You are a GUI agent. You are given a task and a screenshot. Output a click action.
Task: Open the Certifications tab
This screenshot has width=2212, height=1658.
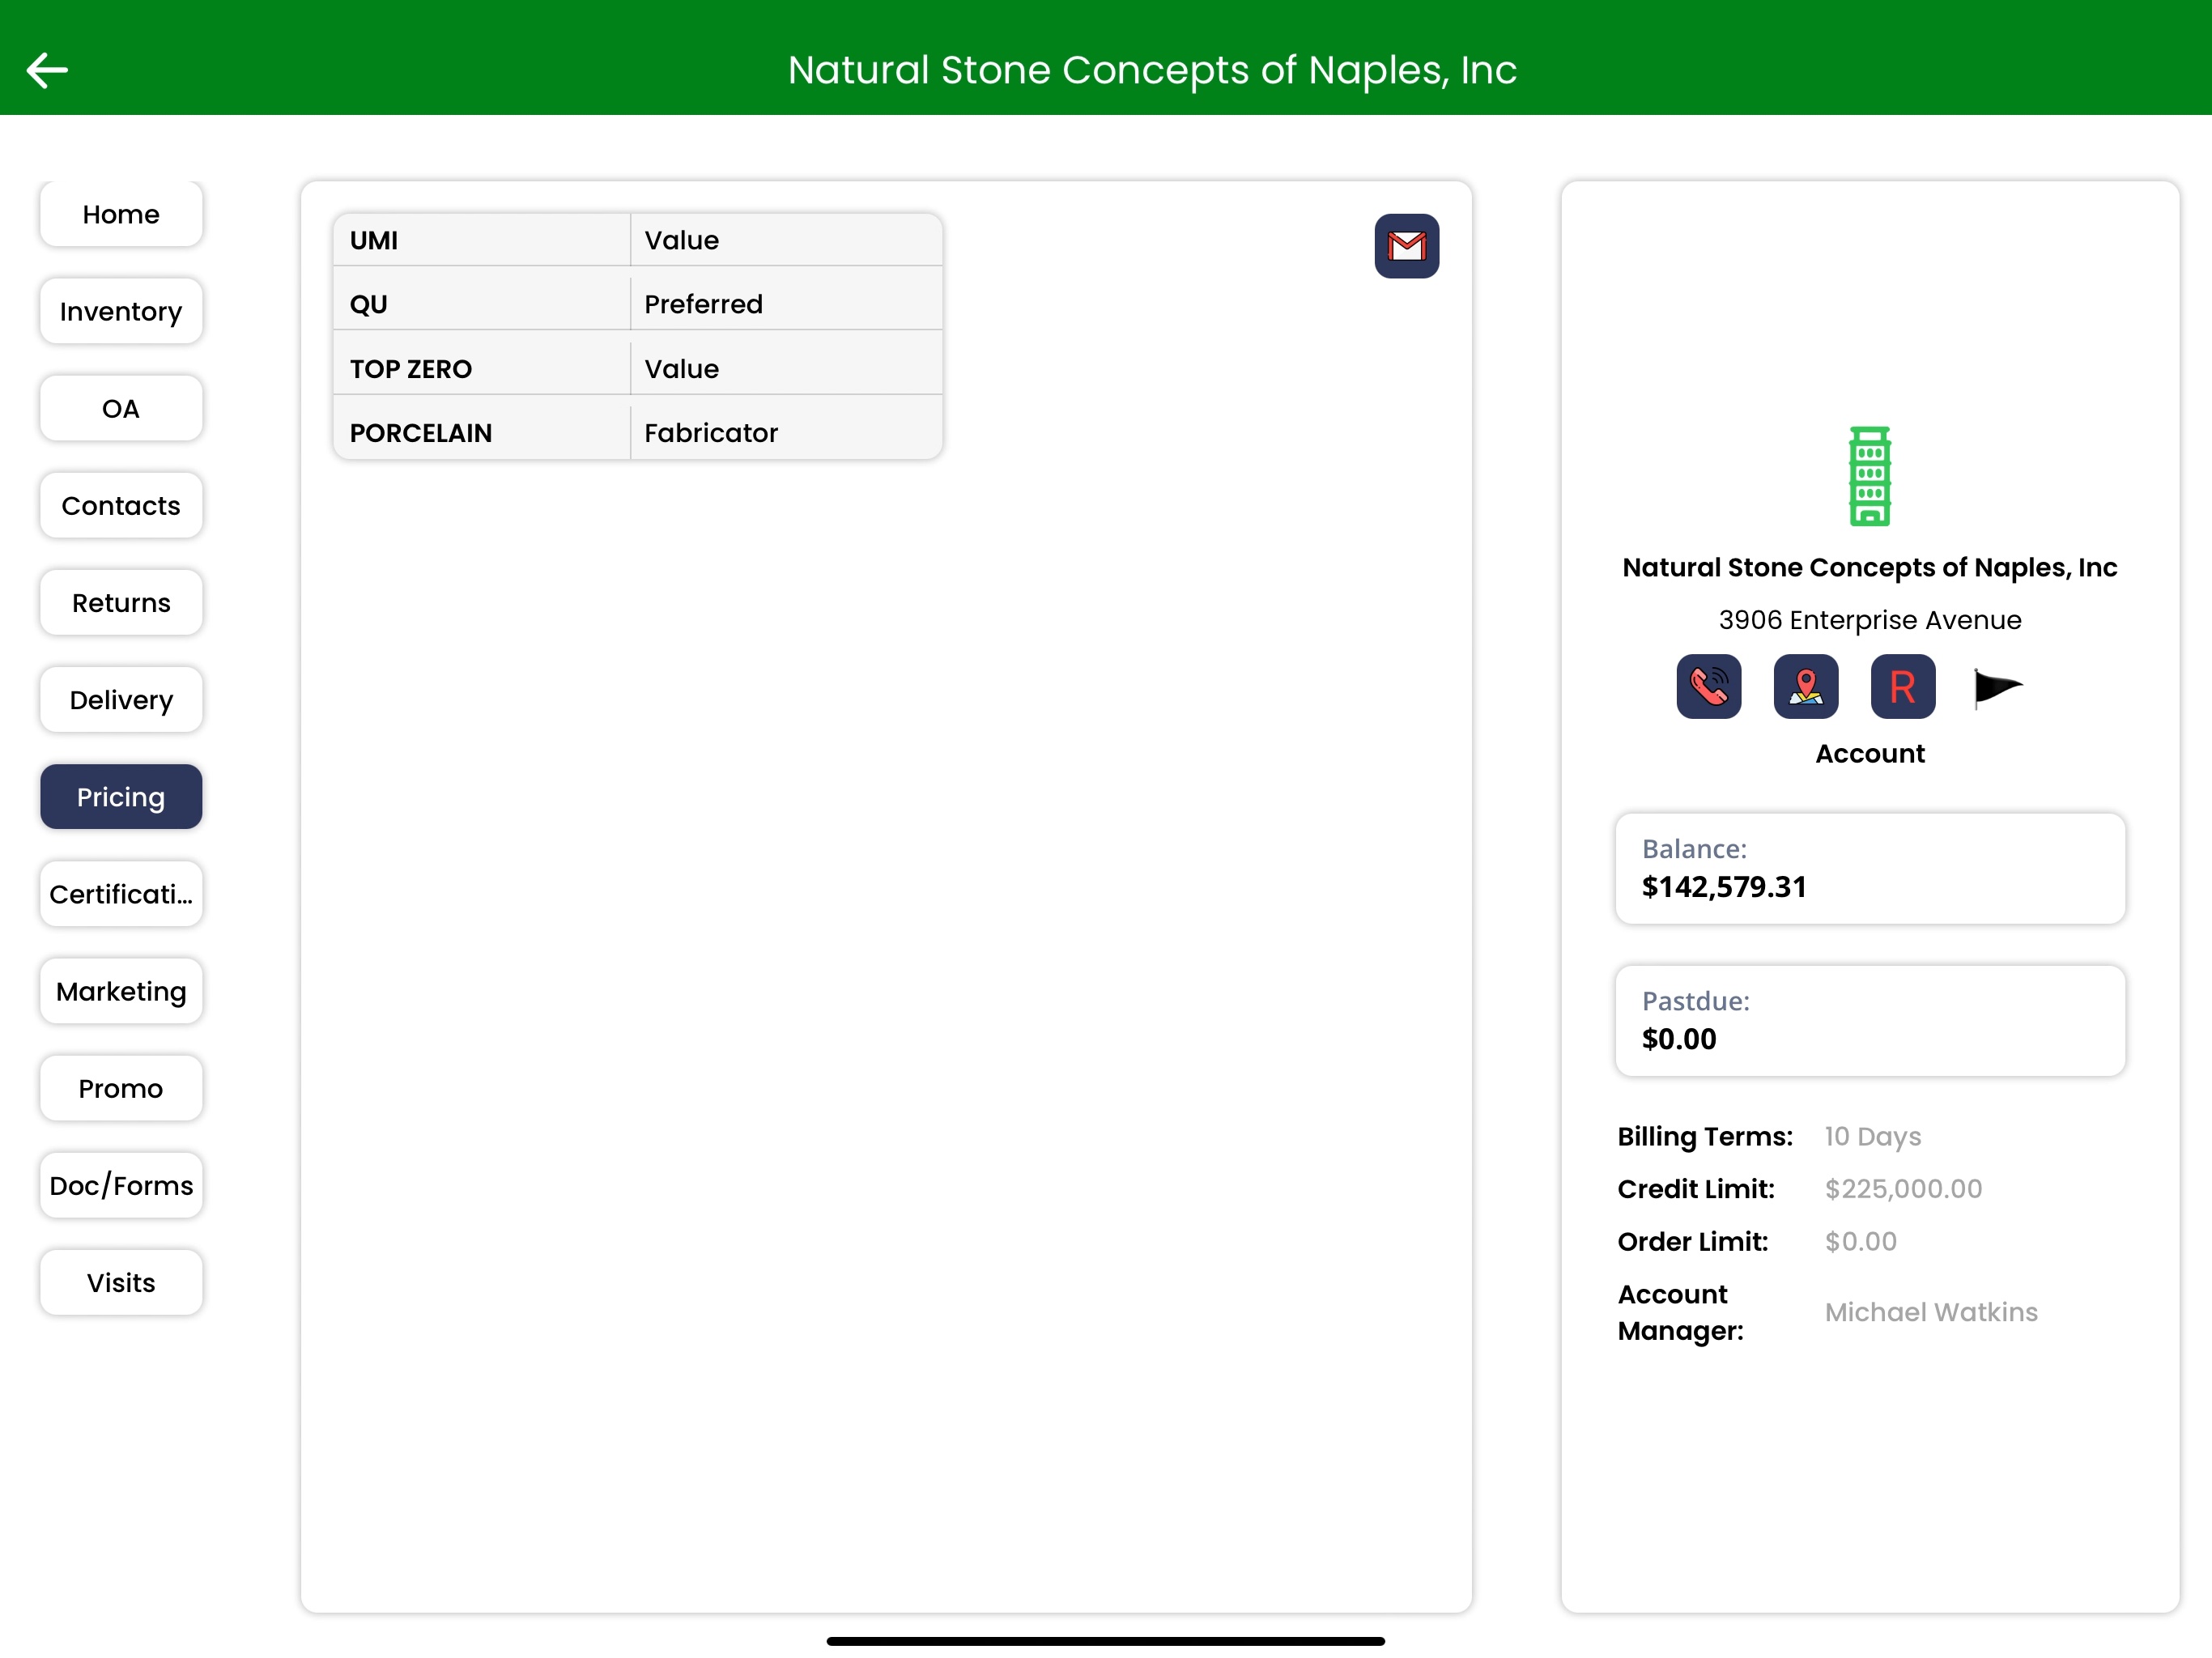point(121,894)
